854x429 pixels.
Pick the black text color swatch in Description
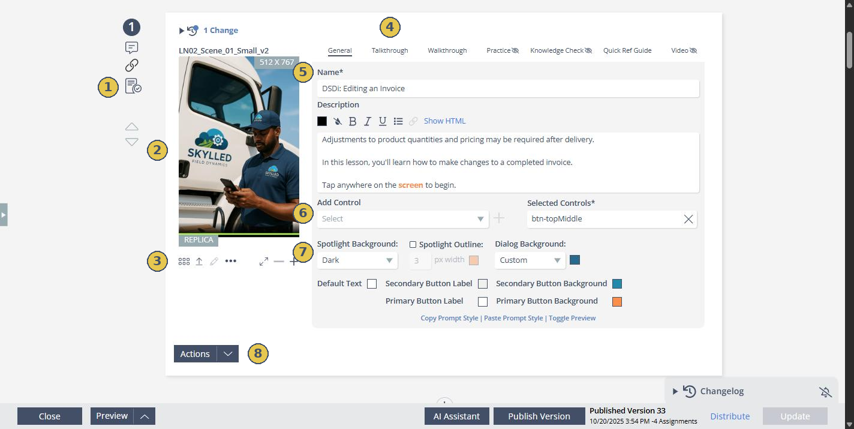[322, 121]
